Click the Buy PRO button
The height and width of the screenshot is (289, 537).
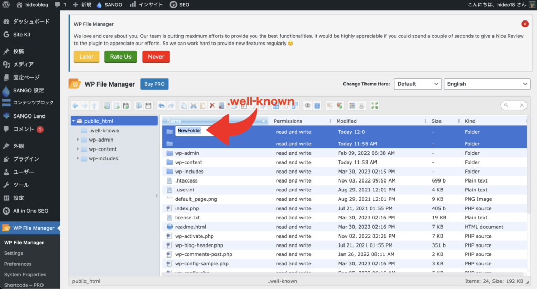click(154, 84)
